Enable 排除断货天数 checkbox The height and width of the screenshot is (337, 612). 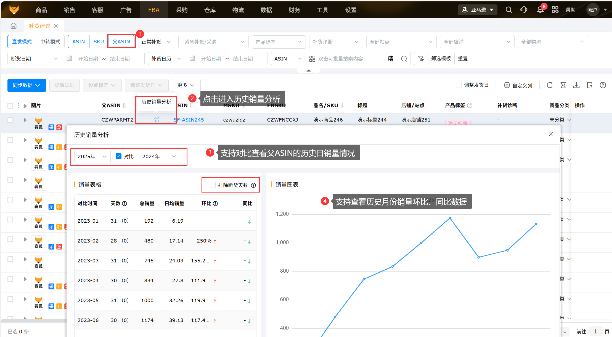213,185
